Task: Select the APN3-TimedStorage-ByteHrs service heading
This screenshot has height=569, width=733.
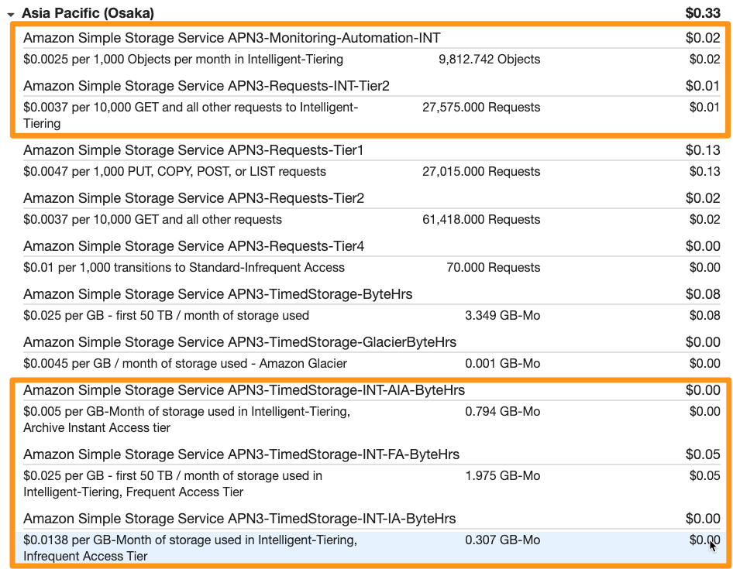Action: [218, 294]
